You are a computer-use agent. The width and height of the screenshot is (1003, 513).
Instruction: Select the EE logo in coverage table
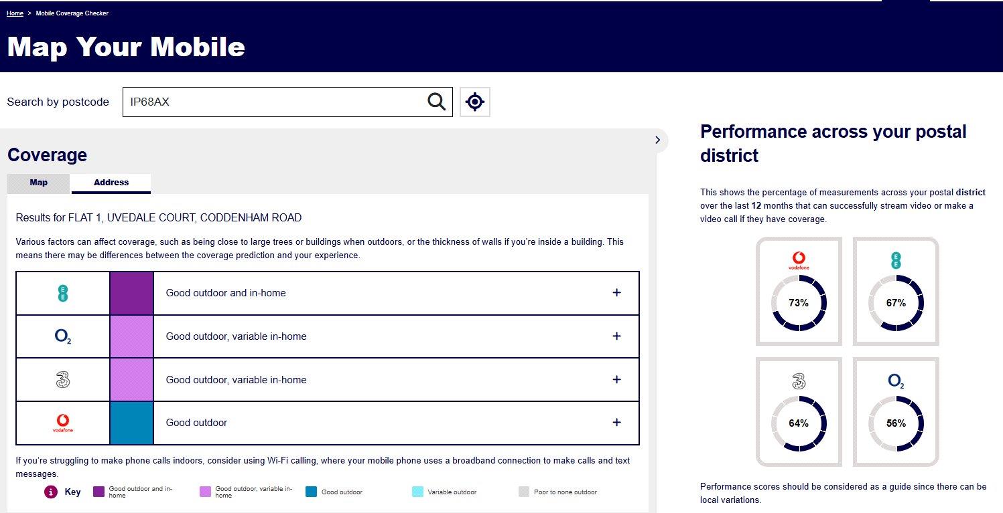[x=63, y=293]
